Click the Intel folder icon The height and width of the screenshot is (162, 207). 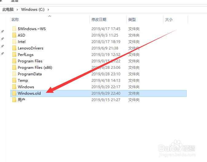coord(14,41)
